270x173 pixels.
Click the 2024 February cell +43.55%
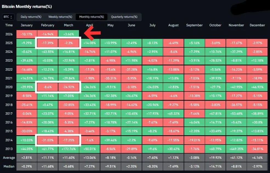48,52
